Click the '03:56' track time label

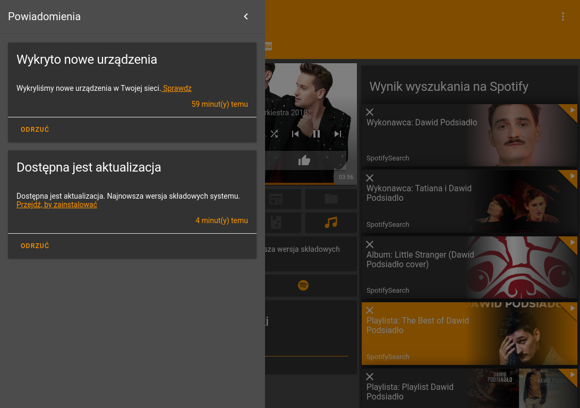click(x=346, y=177)
